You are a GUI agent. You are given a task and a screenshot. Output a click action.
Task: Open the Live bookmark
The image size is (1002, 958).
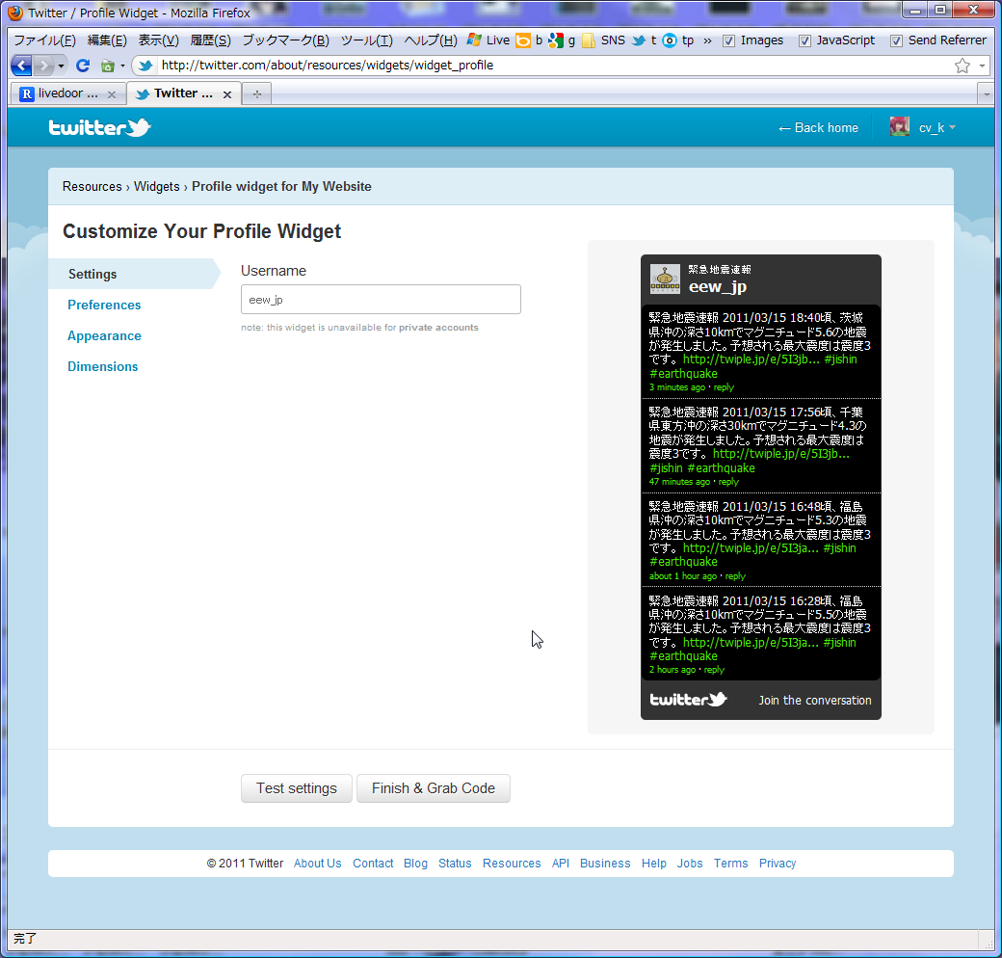tap(488, 40)
